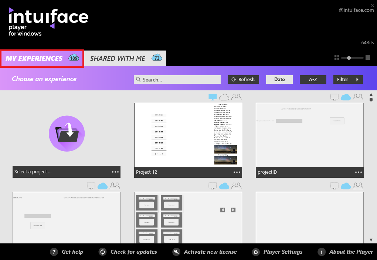Screen dimensions: 377x260
Task: Refresh the experience list
Action: (243, 79)
